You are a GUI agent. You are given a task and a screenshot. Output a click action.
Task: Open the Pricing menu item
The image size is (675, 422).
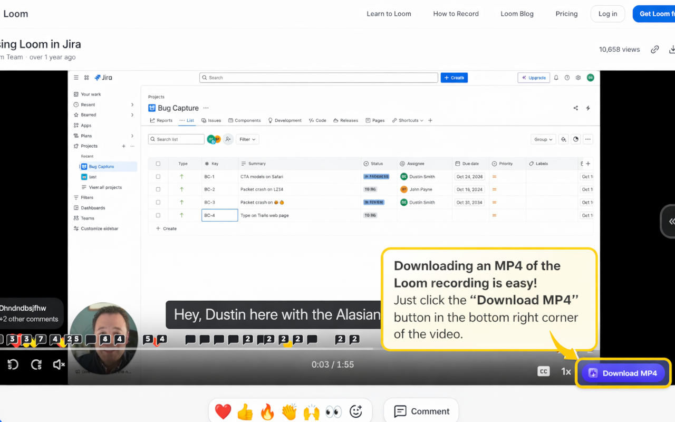(x=566, y=14)
